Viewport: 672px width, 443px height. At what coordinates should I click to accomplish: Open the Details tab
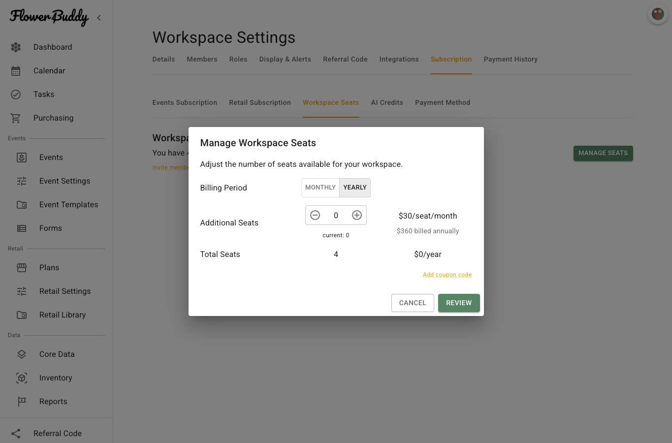click(x=163, y=60)
